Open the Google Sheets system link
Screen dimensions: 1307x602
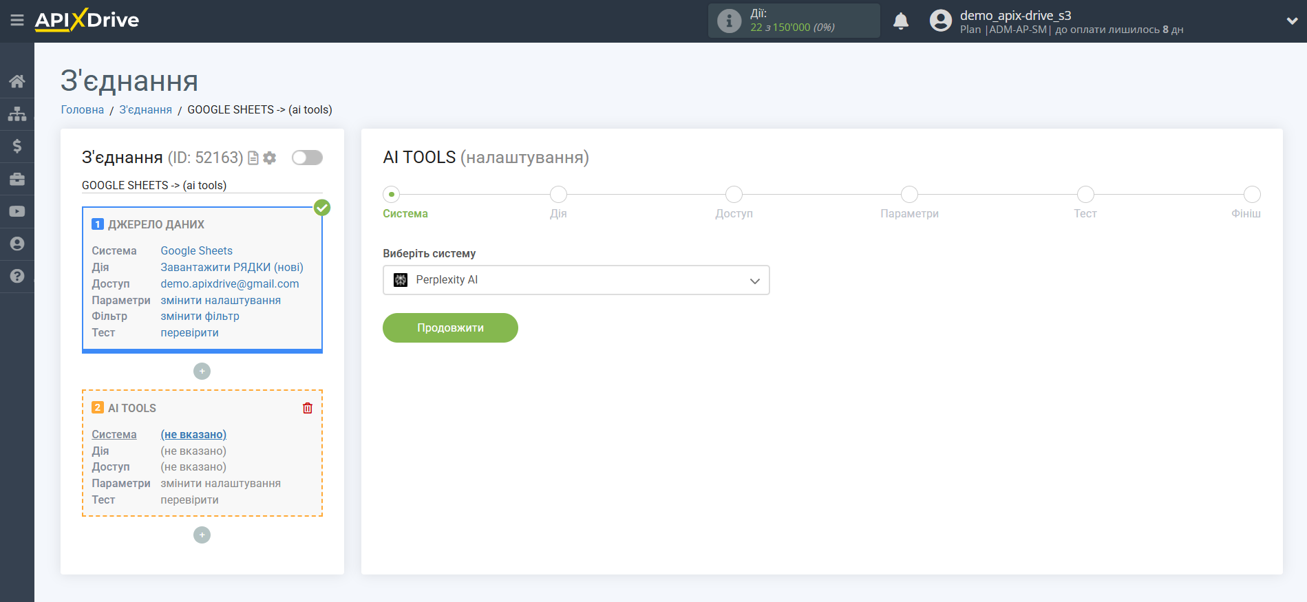tap(197, 250)
